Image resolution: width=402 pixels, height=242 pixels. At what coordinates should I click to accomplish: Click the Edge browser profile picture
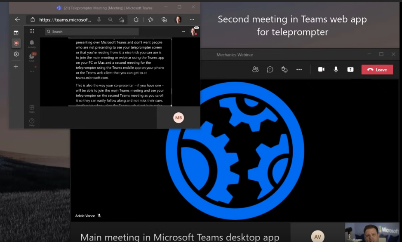(x=178, y=20)
